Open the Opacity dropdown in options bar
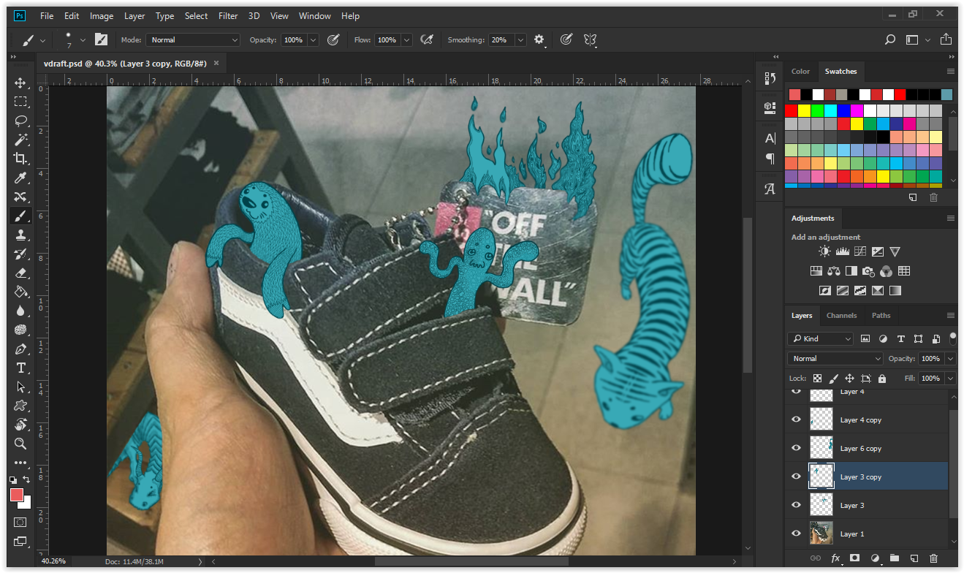This screenshot has width=964, height=573. [x=313, y=39]
